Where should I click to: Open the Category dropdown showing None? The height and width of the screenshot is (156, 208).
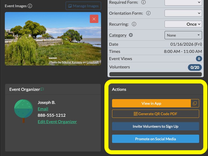[183, 35]
